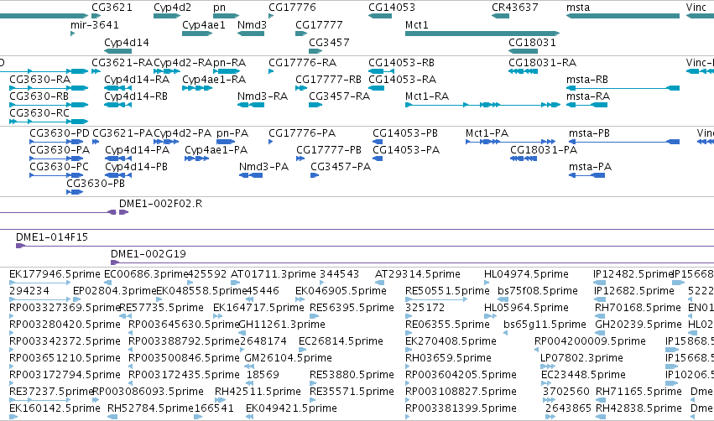Click the RP003381399.5prime EST
Viewport: 714px width, 421px height.
408,417
